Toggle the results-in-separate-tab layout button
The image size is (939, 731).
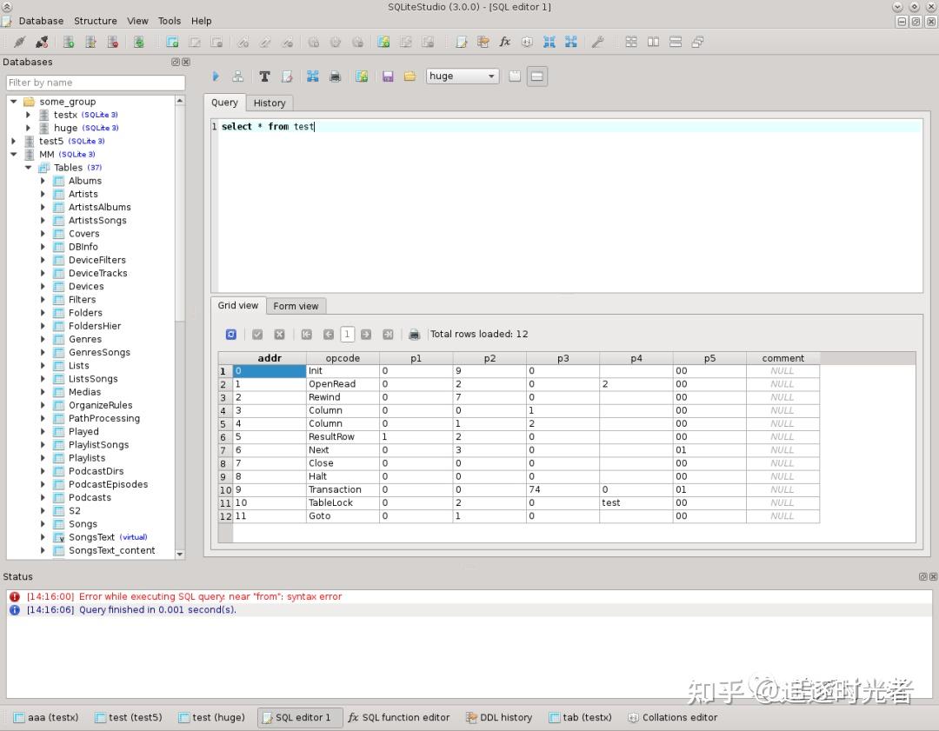pyautogui.click(x=515, y=76)
